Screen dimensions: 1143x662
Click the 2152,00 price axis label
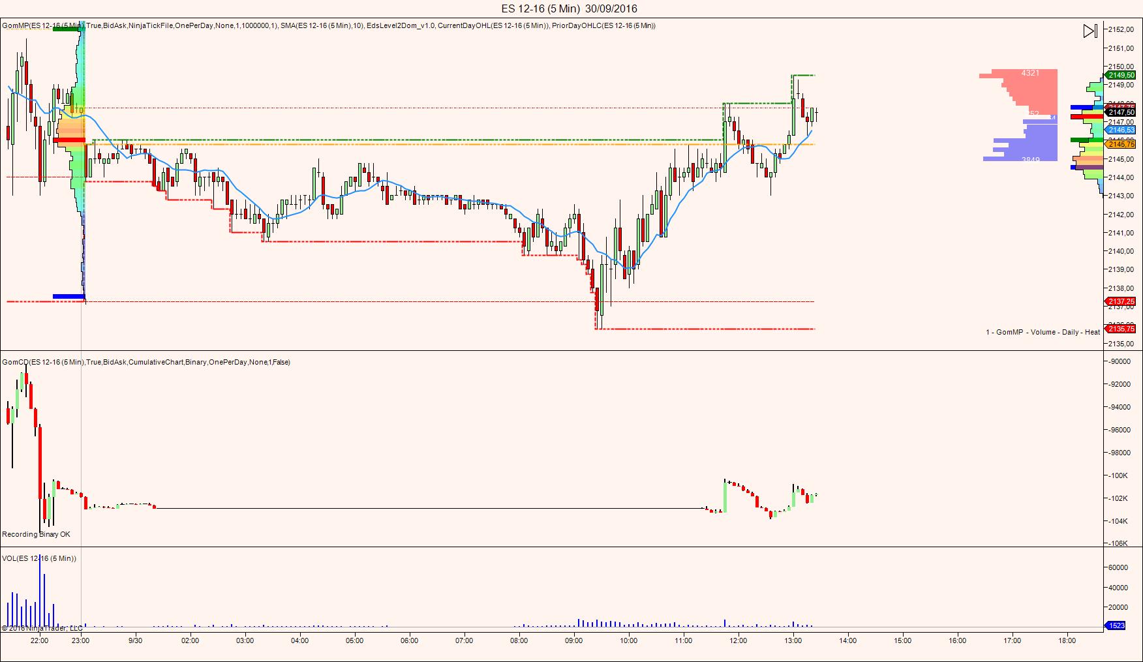click(x=1121, y=29)
